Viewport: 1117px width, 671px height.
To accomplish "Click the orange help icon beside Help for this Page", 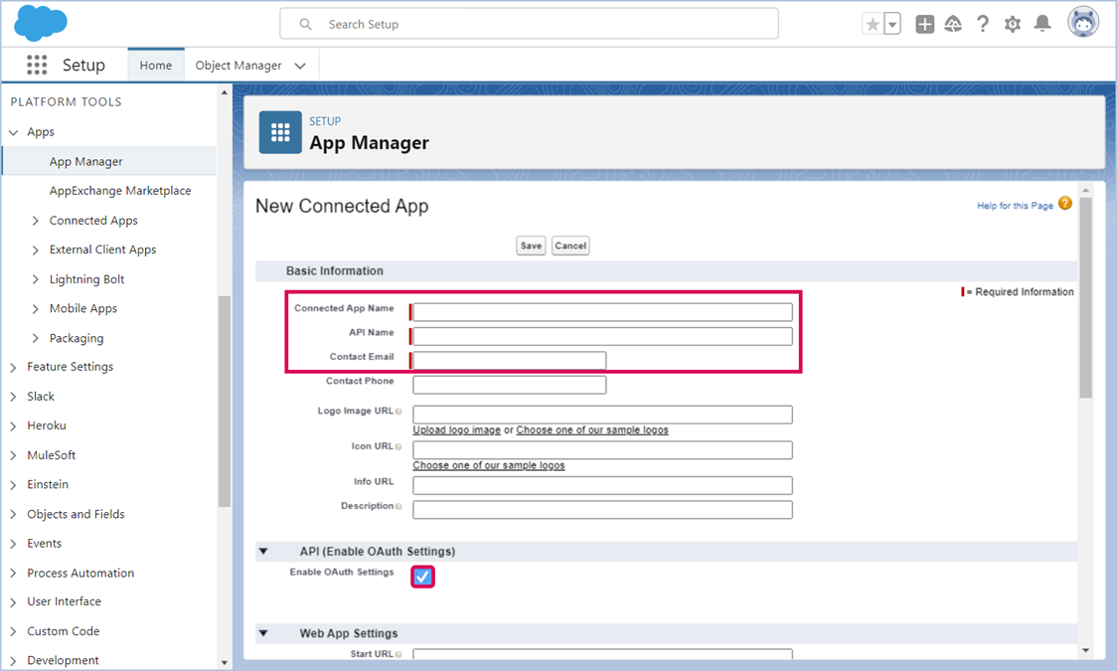I will tap(1065, 204).
